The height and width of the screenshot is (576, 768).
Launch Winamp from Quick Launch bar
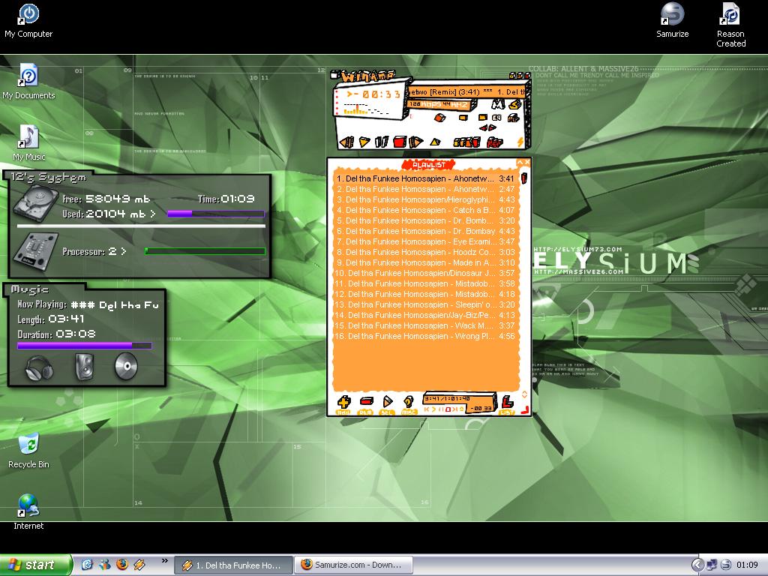139,565
